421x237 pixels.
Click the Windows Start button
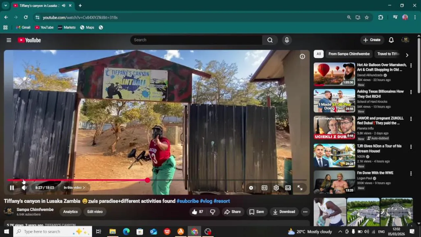coord(6,232)
